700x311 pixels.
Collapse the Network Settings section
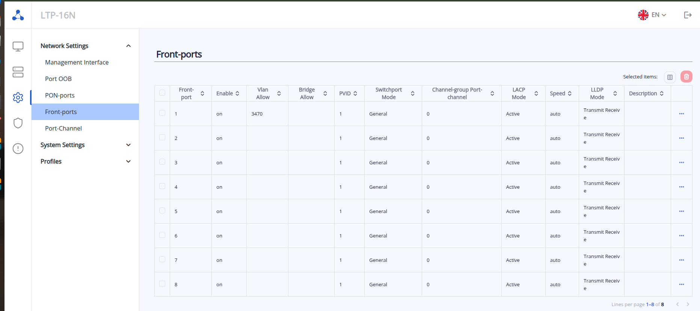click(x=128, y=46)
